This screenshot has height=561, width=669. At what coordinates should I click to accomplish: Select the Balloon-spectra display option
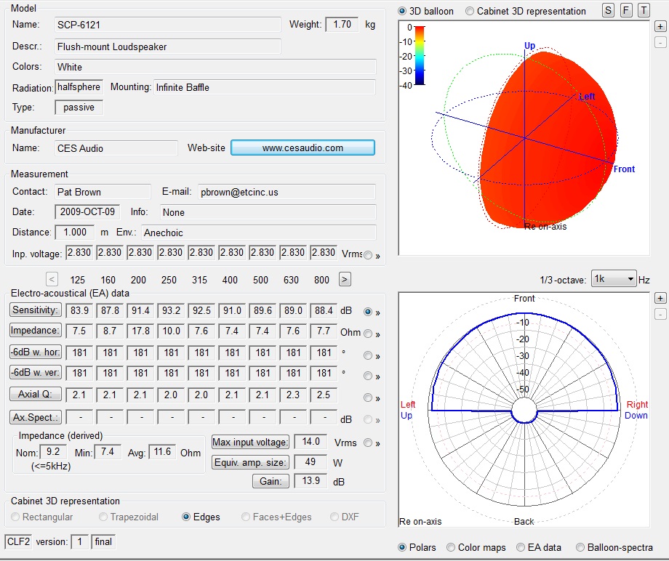point(580,547)
